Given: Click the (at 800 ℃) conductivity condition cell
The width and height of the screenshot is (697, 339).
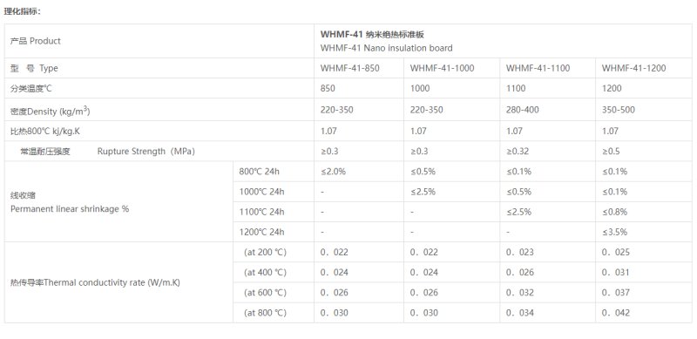Looking at the screenshot, I should point(274,313).
